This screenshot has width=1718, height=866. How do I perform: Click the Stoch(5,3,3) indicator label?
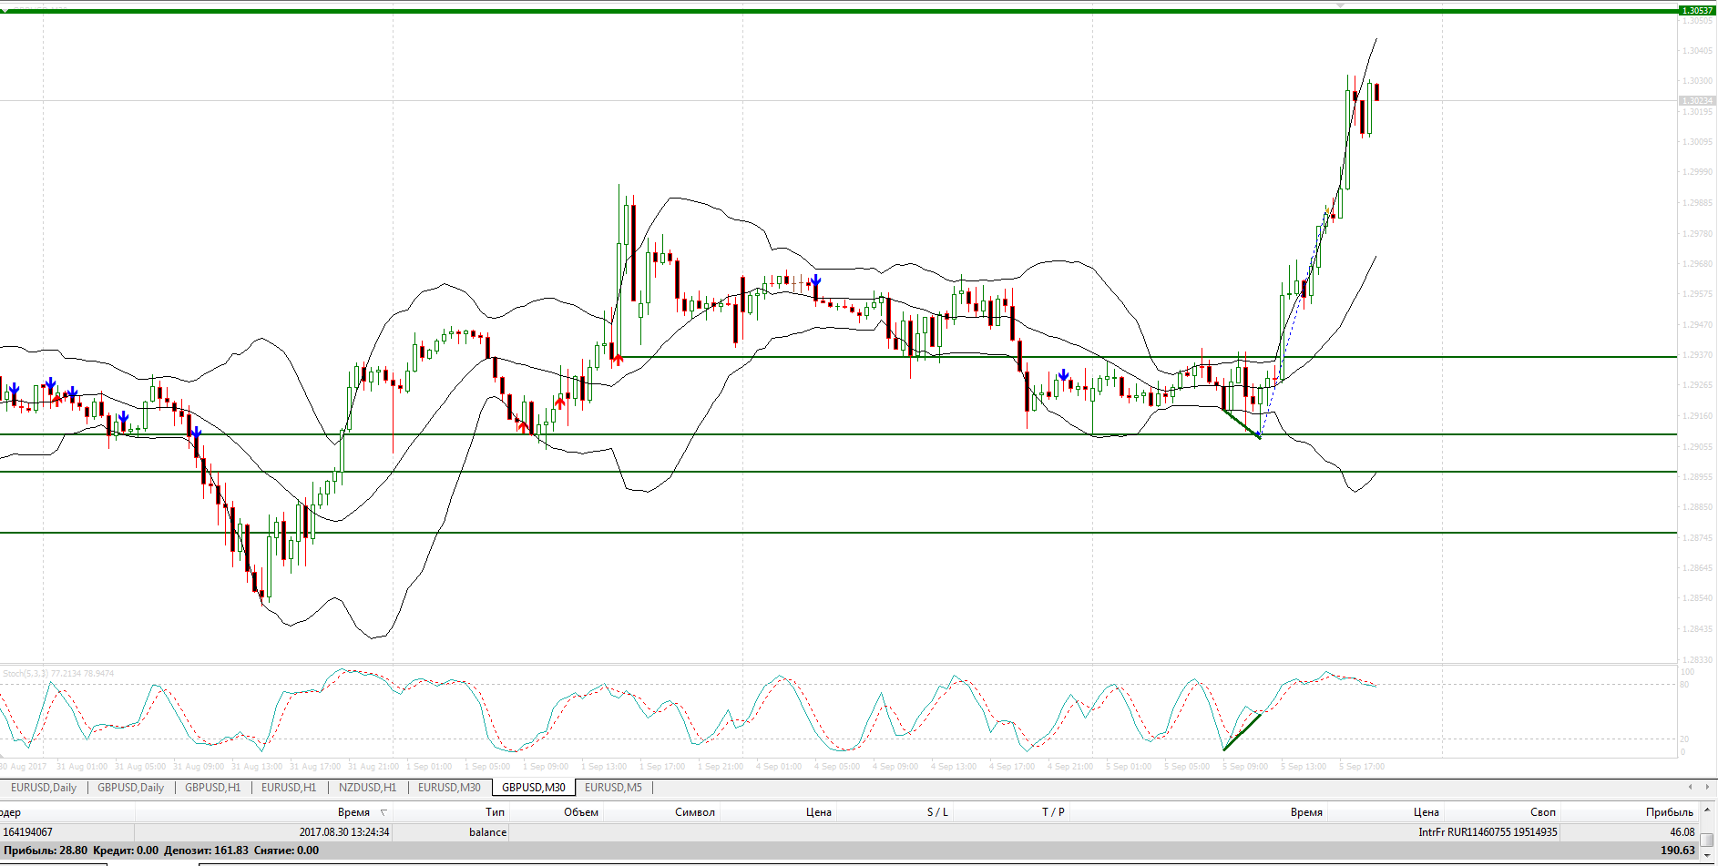[x=58, y=674]
